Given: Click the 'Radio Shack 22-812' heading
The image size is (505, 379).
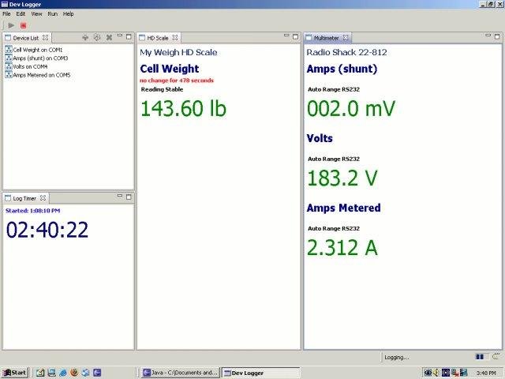Looking at the screenshot, I should pyautogui.click(x=347, y=53).
